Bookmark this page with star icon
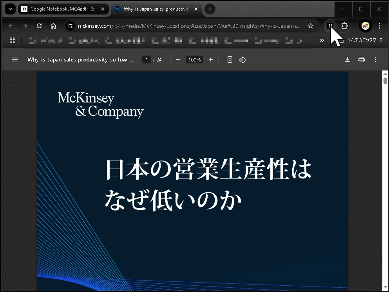 click(x=310, y=26)
